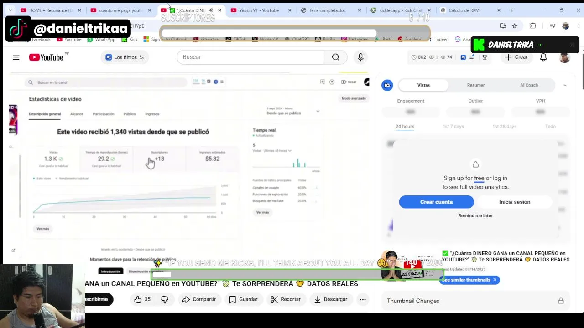The height and width of the screenshot is (328, 584).
Task: Click the vidIQ logo in side panel
Action: coord(387,85)
